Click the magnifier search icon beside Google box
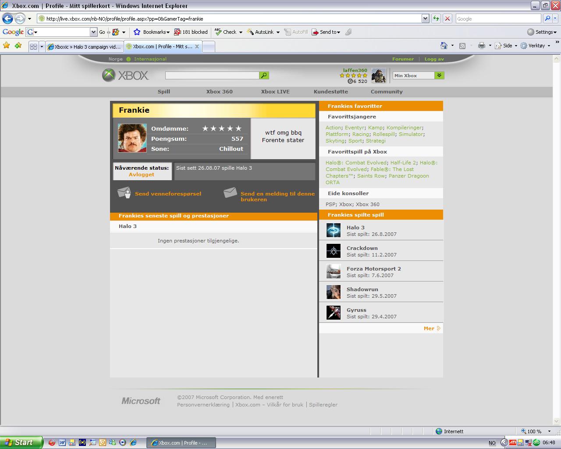 pyautogui.click(x=547, y=18)
